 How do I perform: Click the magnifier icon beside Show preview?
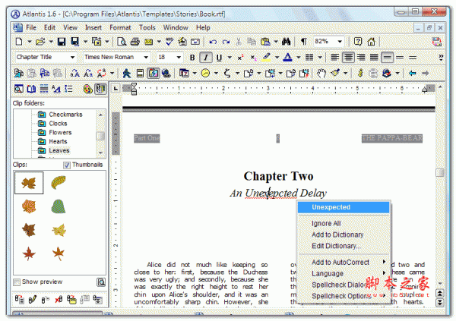(x=101, y=282)
